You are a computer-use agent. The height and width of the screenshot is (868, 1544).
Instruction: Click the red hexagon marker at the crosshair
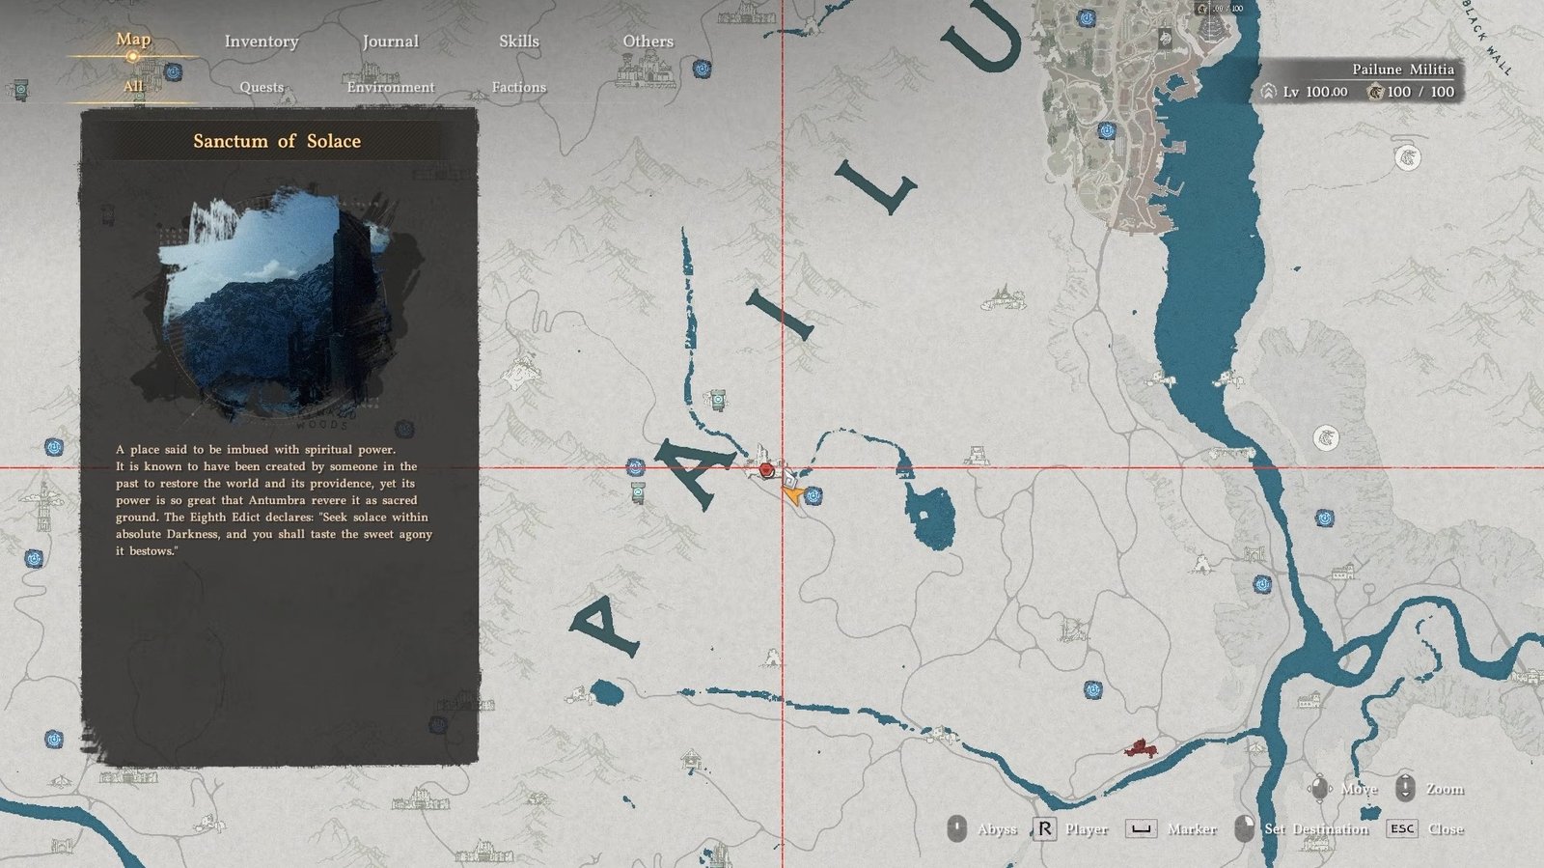click(x=766, y=470)
